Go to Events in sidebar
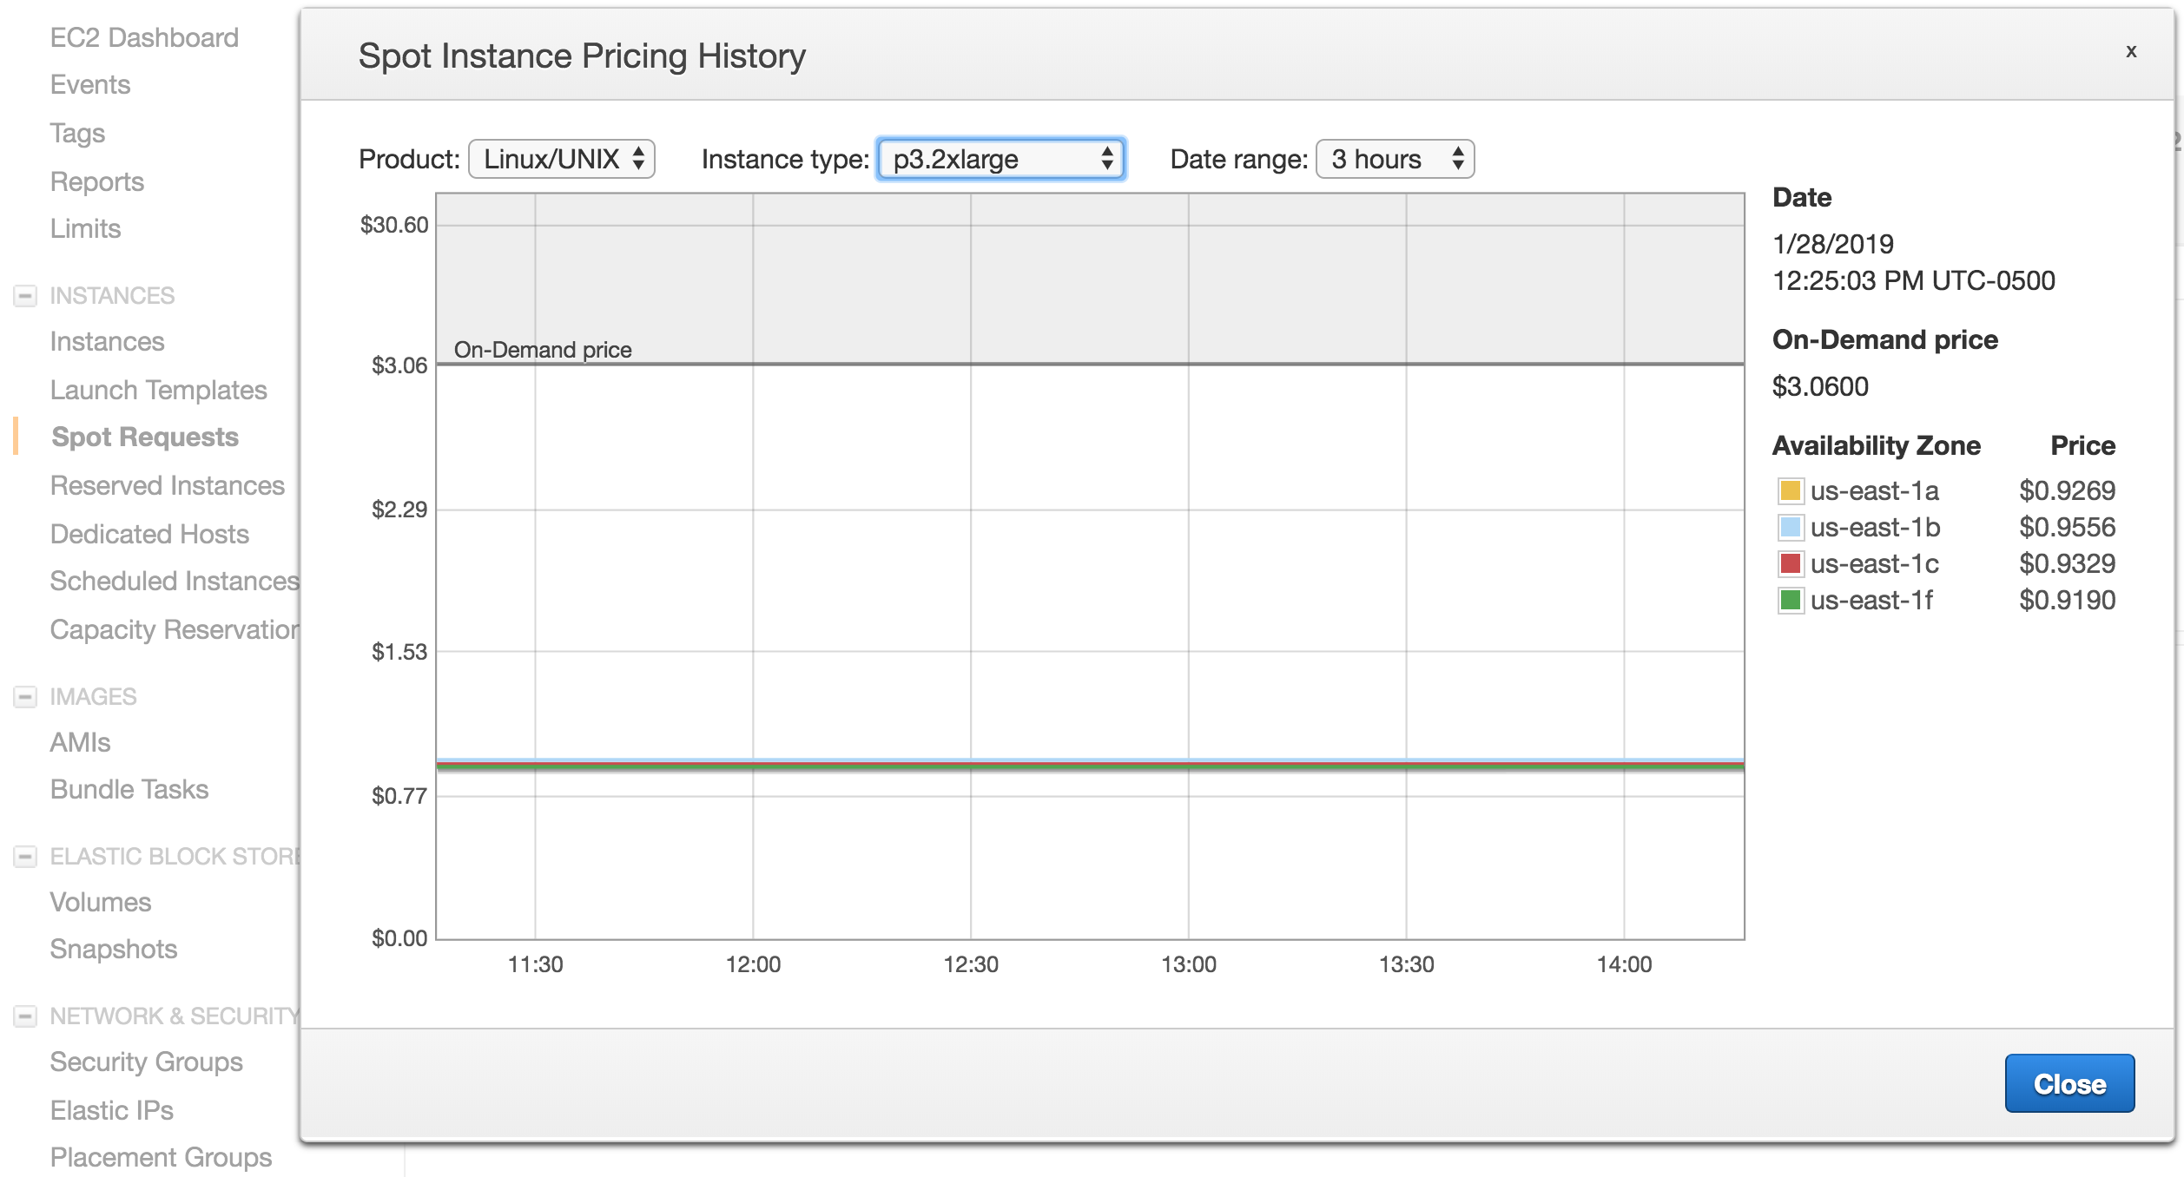This screenshot has height=1177, width=2184. (x=90, y=84)
